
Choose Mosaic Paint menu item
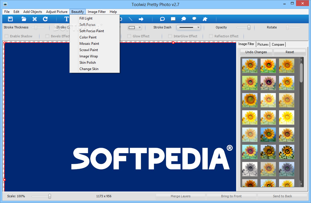[95, 44]
